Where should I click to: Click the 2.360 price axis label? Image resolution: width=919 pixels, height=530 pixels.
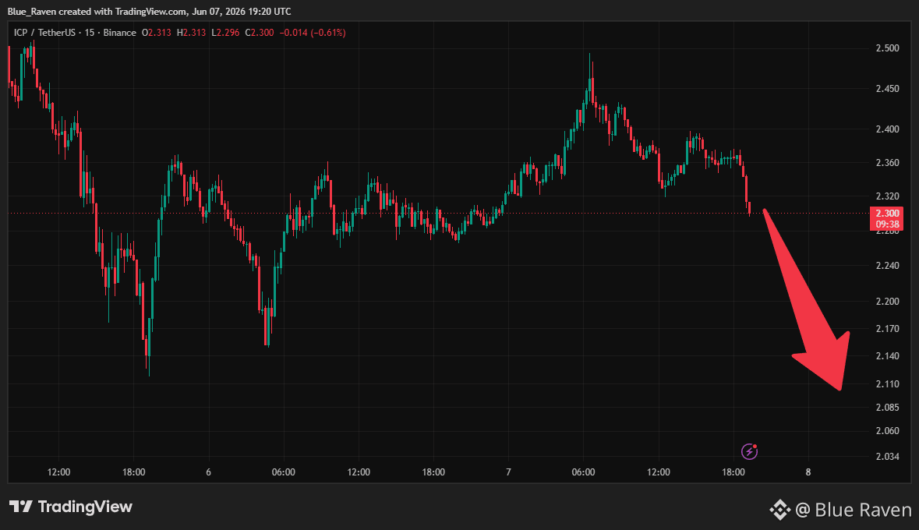point(887,162)
